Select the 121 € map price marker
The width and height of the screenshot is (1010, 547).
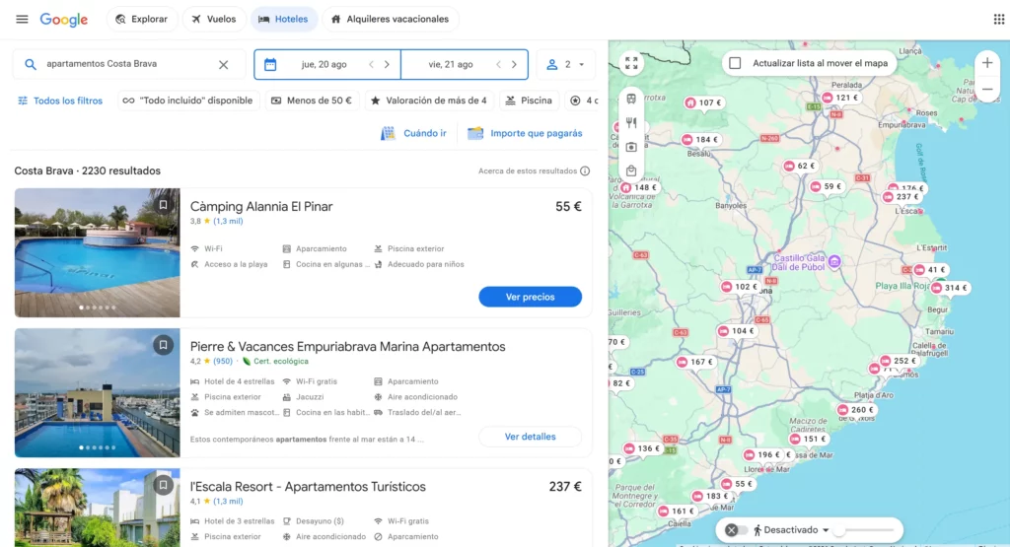(x=841, y=98)
